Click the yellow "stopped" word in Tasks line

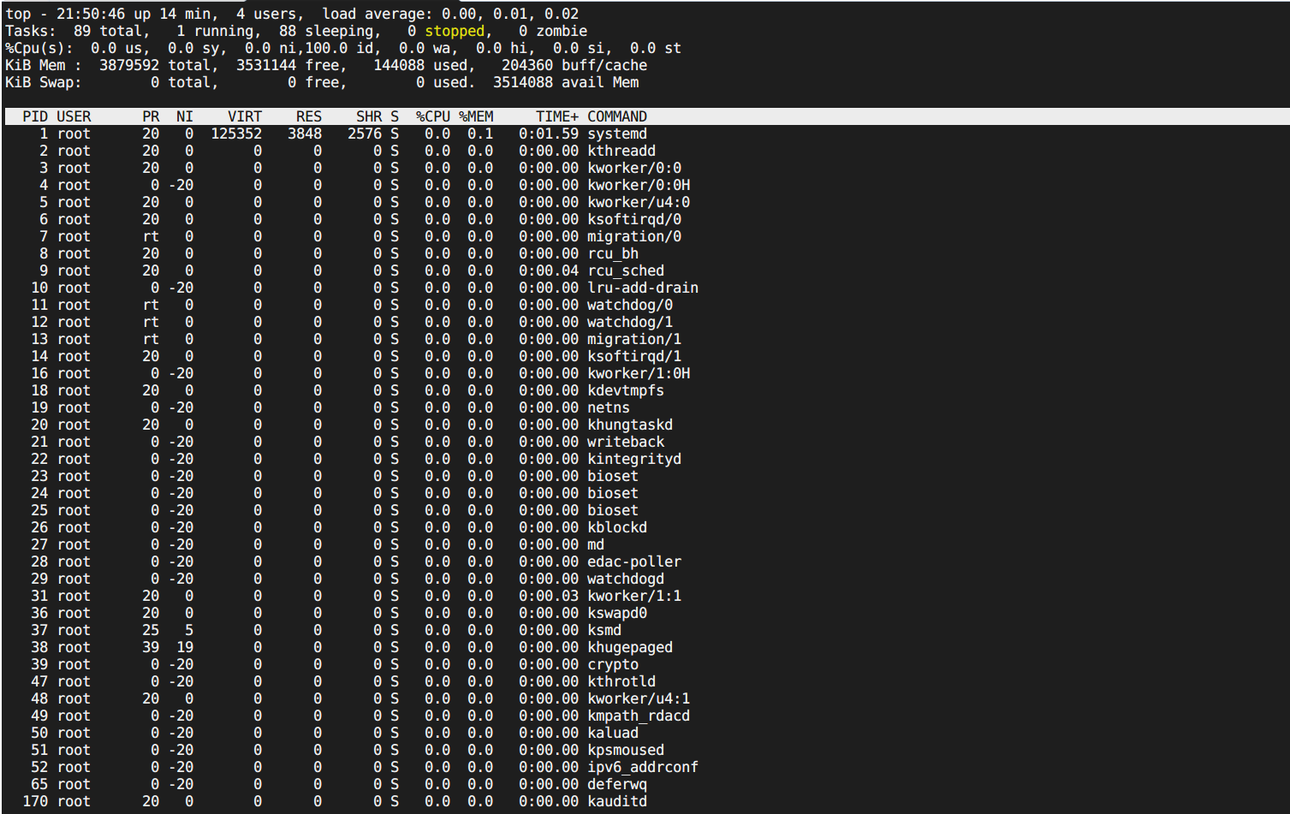(x=455, y=31)
